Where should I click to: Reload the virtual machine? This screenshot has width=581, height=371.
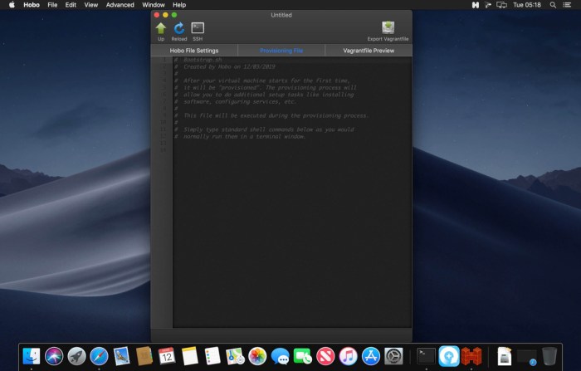click(179, 28)
